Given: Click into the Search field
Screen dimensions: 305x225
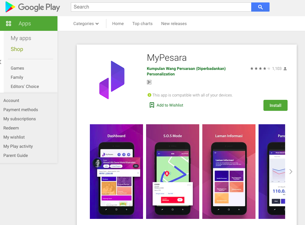Looking at the screenshot, I should pos(161,7).
